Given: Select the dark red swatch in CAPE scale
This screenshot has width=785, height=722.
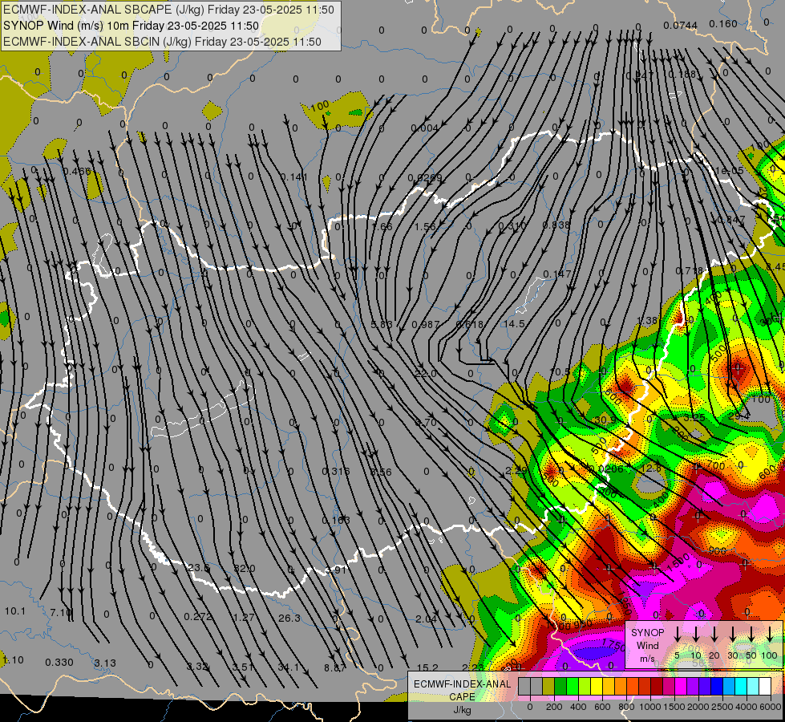Looking at the screenshot, I should click(657, 686).
